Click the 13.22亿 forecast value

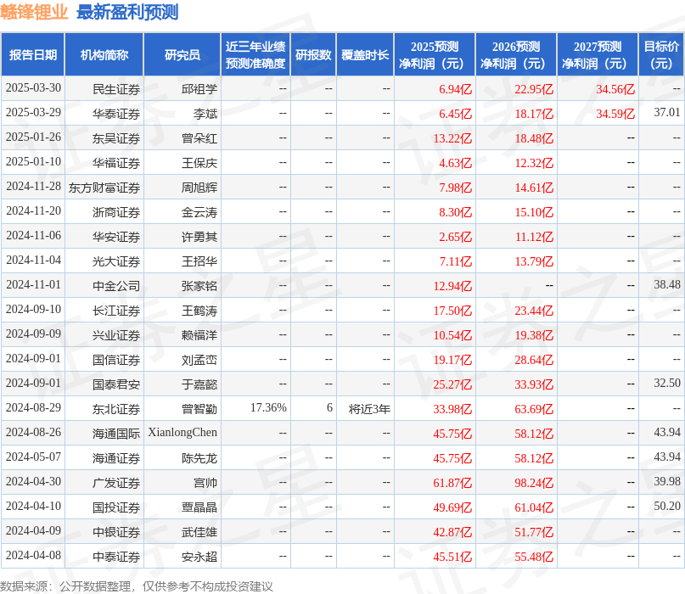point(452,138)
